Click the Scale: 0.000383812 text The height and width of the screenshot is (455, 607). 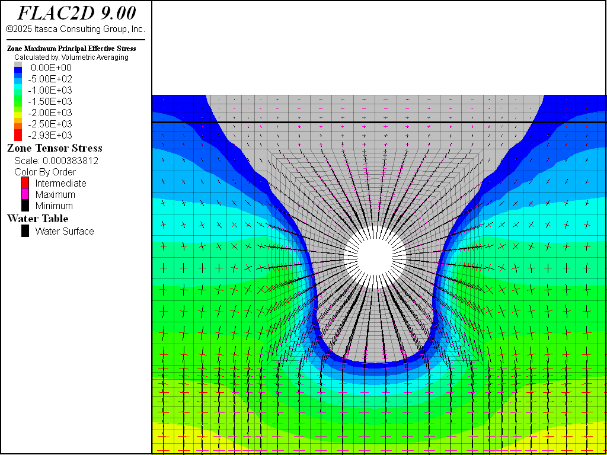point(56,161)
